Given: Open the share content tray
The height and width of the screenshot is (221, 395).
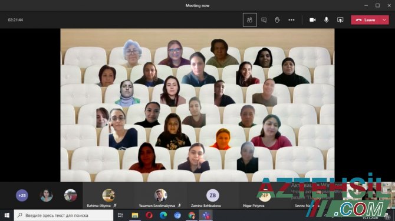Looking at the screenshot, I should [x=340, y=20].
